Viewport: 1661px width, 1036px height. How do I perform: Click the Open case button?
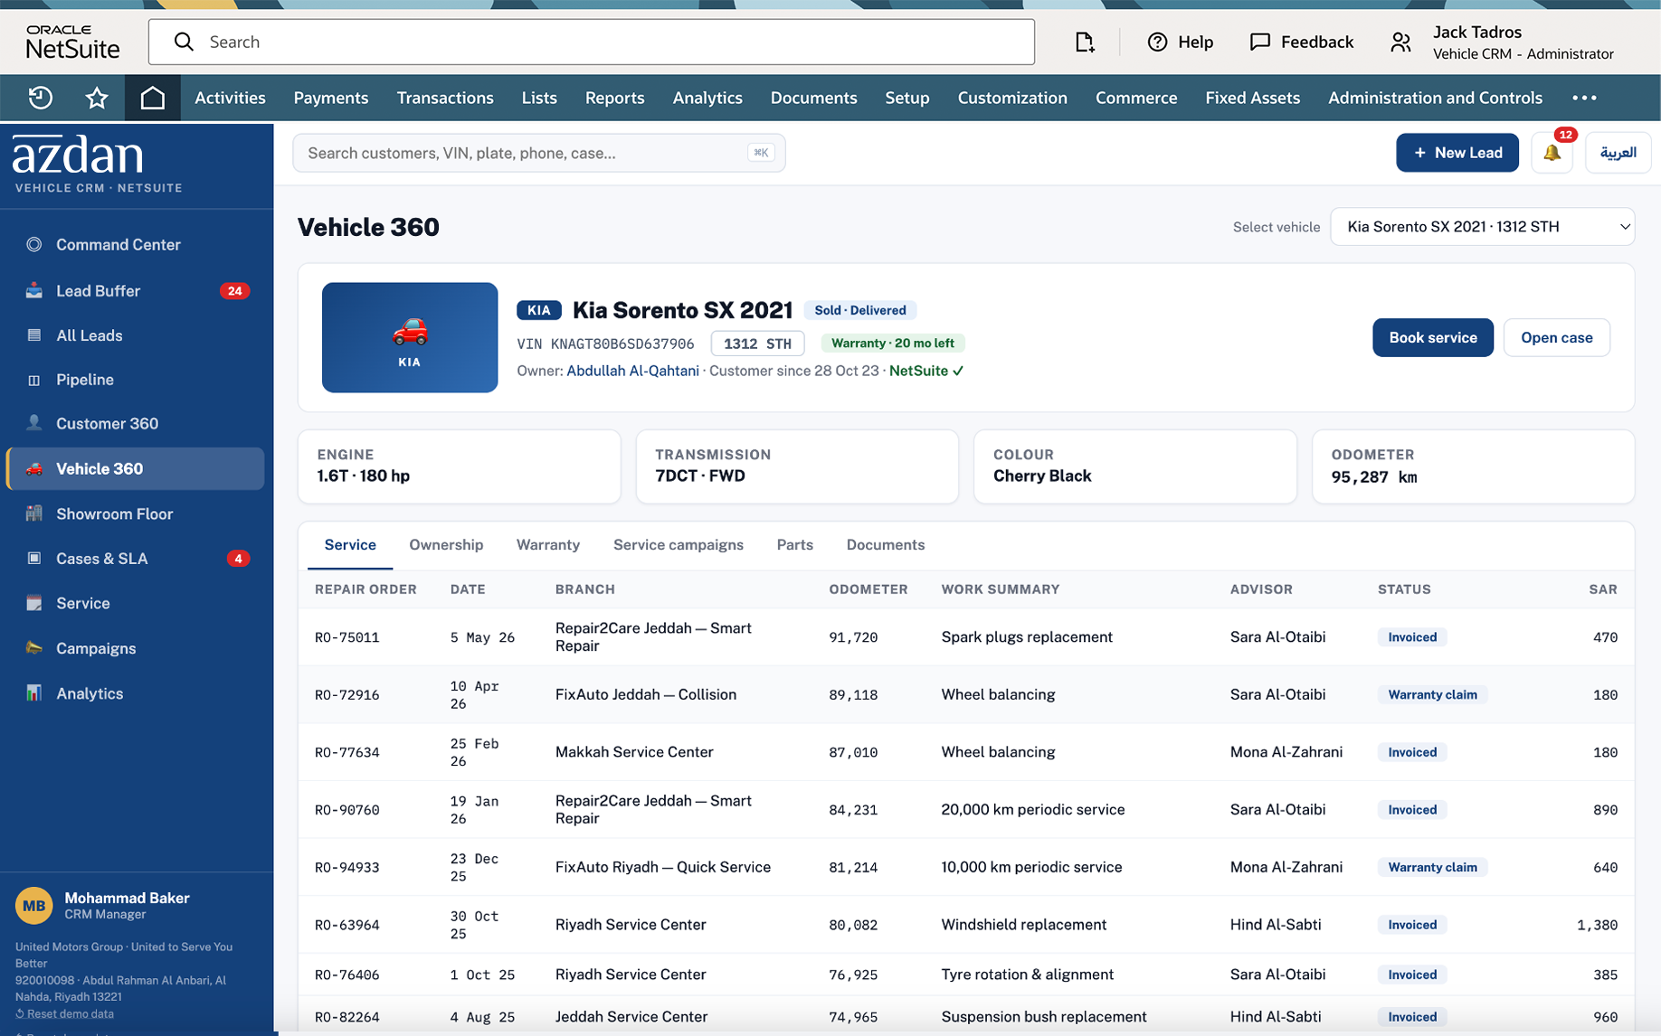pyautogui.click(x=1557, y=337)
